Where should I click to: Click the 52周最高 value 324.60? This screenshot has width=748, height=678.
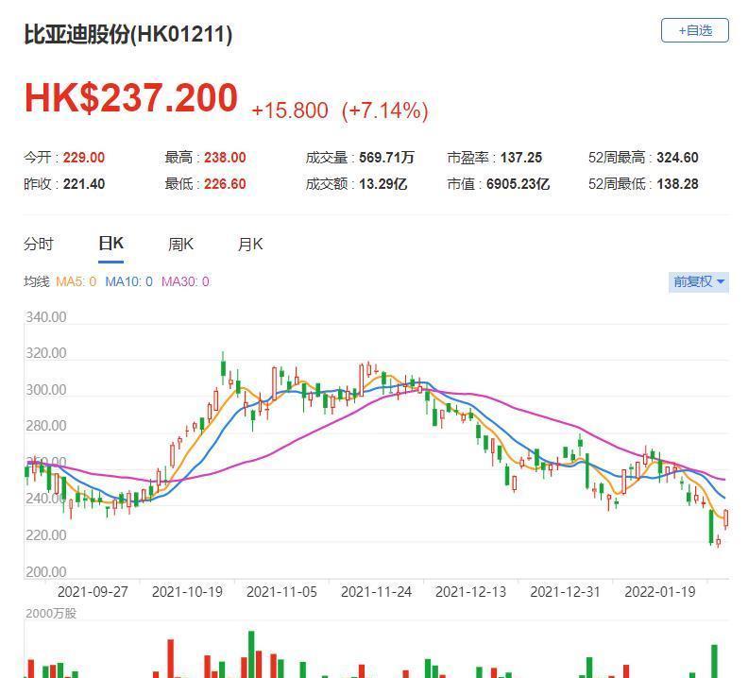pyautogui.click(x=677, y=158)
